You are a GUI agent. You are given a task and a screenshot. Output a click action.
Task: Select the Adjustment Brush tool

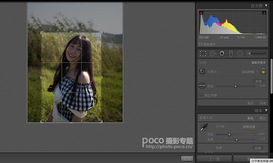point(257,54)
